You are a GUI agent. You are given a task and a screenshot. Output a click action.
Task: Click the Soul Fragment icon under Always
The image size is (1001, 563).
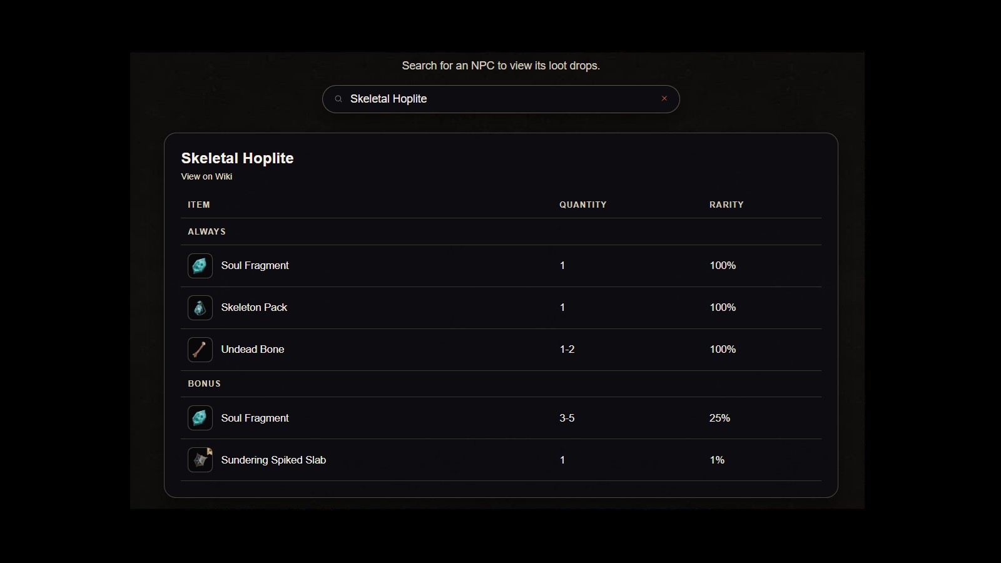click(x=200, y=266)
